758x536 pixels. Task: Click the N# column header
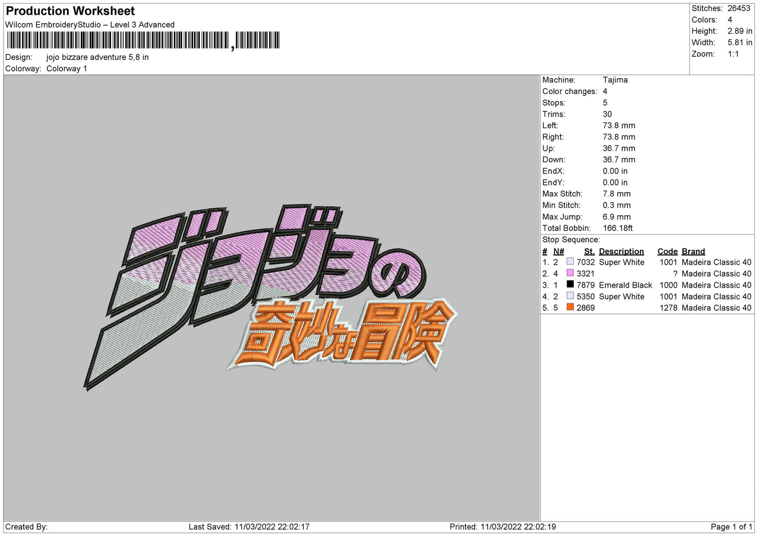point(559,251)
